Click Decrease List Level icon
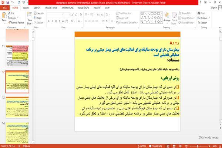This screenshot has height=148, width=222. 98,15
